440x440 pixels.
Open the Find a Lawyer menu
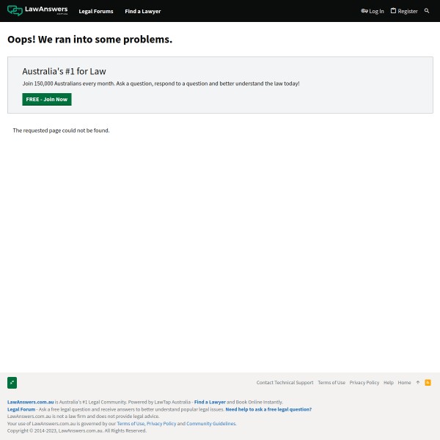(x=143, y=11)
